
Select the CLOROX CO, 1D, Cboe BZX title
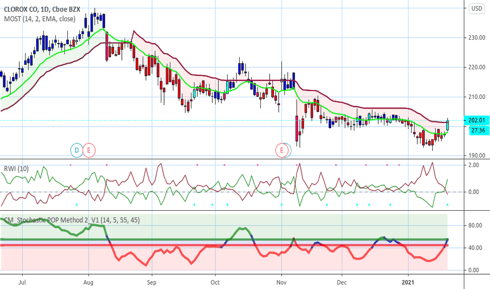click(42, 9)
